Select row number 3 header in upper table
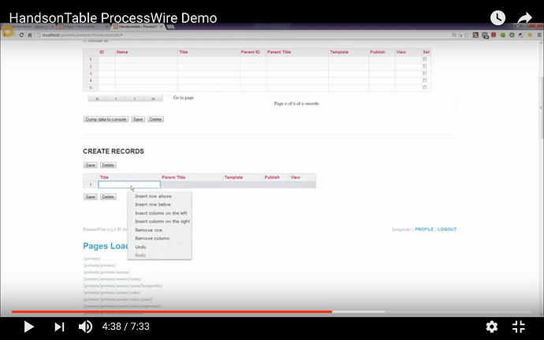The image size is (544, 340). click(x=91, y=73)
